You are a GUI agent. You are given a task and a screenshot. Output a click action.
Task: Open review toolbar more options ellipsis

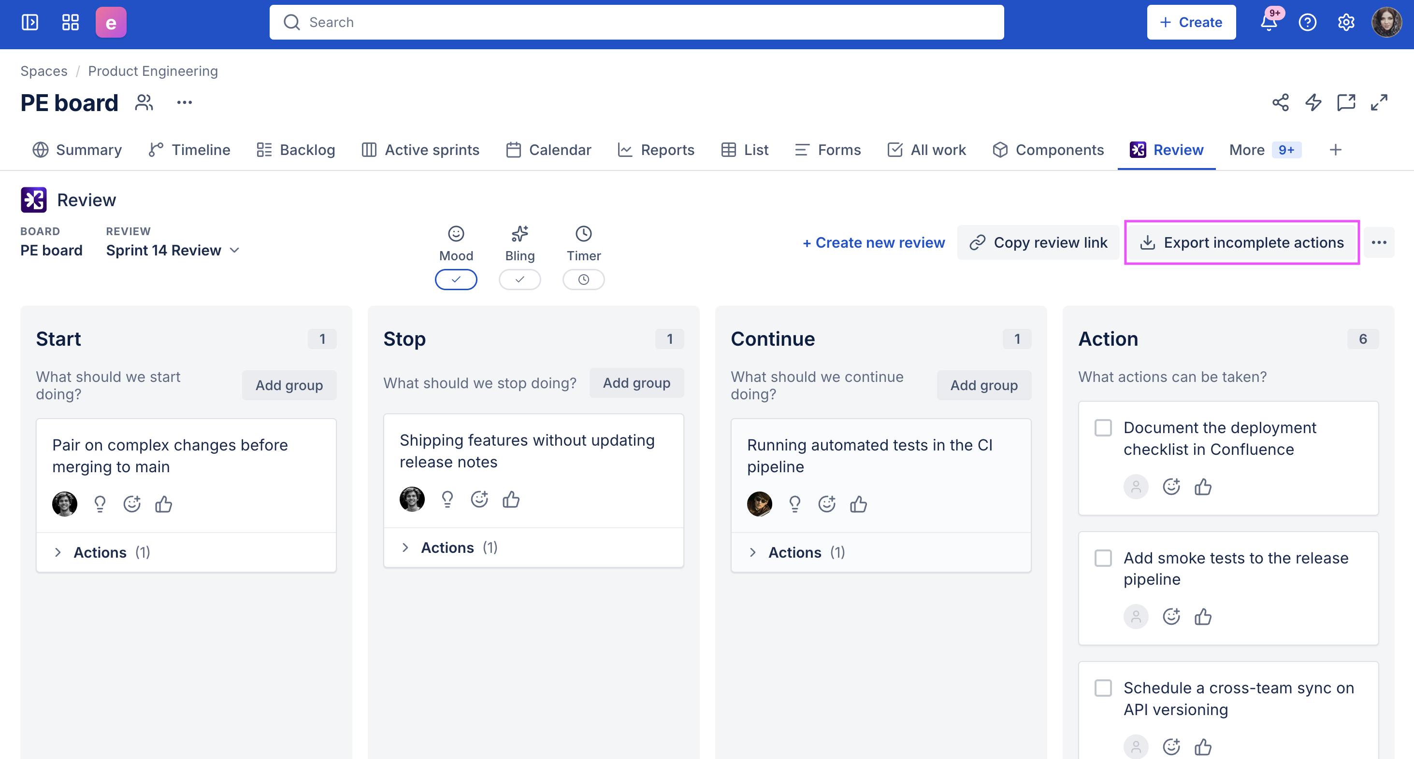[x=1379, y=242]
